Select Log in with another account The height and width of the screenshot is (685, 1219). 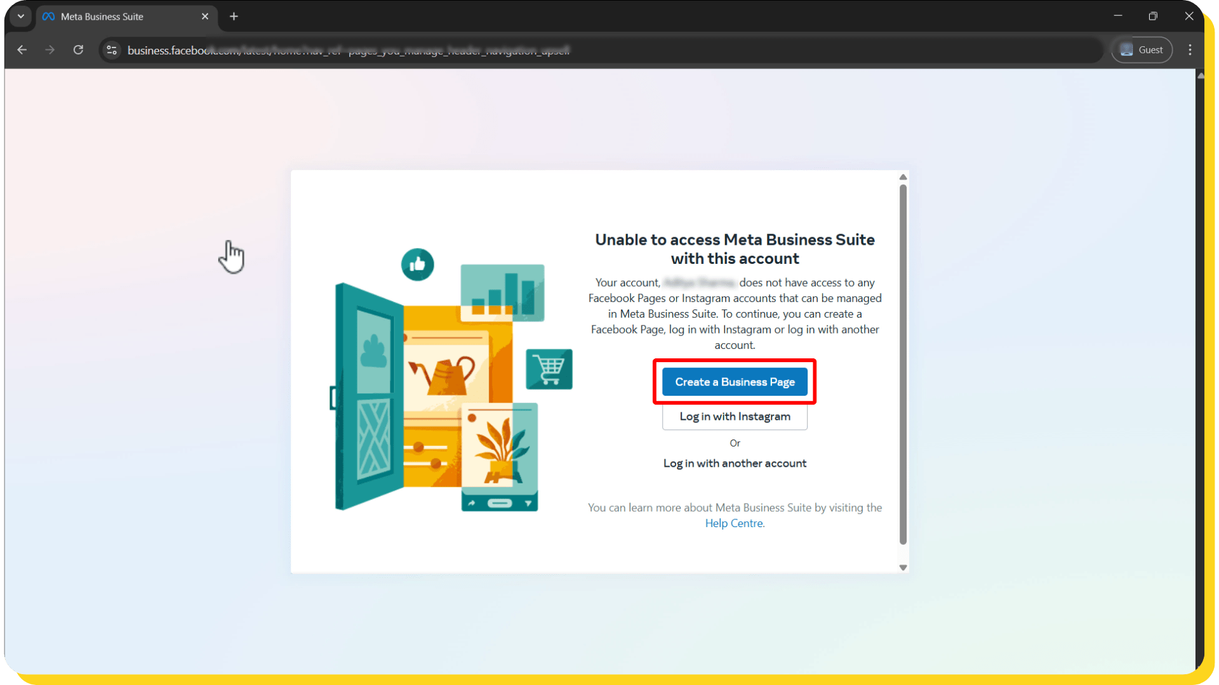point(735,463)
